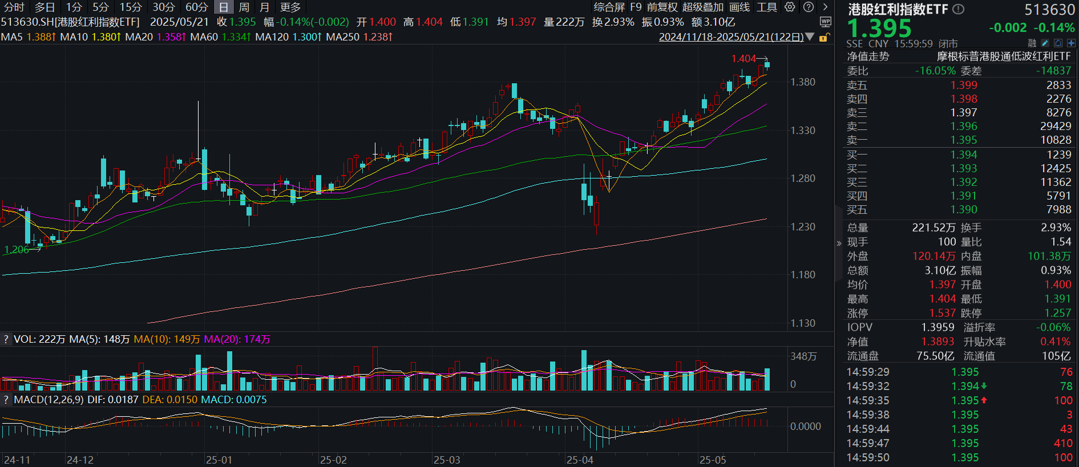Image resolution: width=1079 pixels, height=467 pixels.
Task: Click the 溢折率 -0.06% value
Action: coord(1054,327)
